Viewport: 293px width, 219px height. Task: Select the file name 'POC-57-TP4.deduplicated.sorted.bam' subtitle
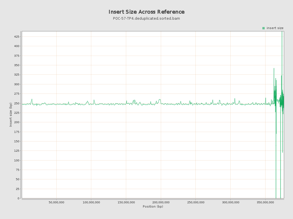(x=146, y=19)
